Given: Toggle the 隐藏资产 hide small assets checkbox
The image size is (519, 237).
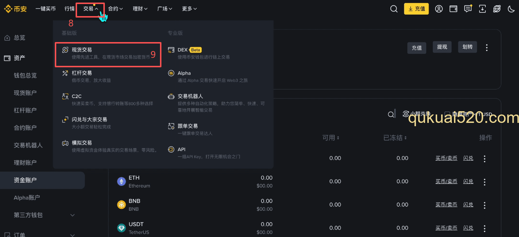Looking at the screenshot, I should (447, 114).
